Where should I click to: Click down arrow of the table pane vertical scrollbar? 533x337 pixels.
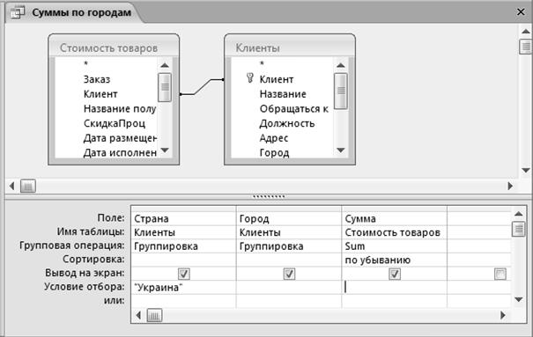pyautogui.click(x=526, y=170)
